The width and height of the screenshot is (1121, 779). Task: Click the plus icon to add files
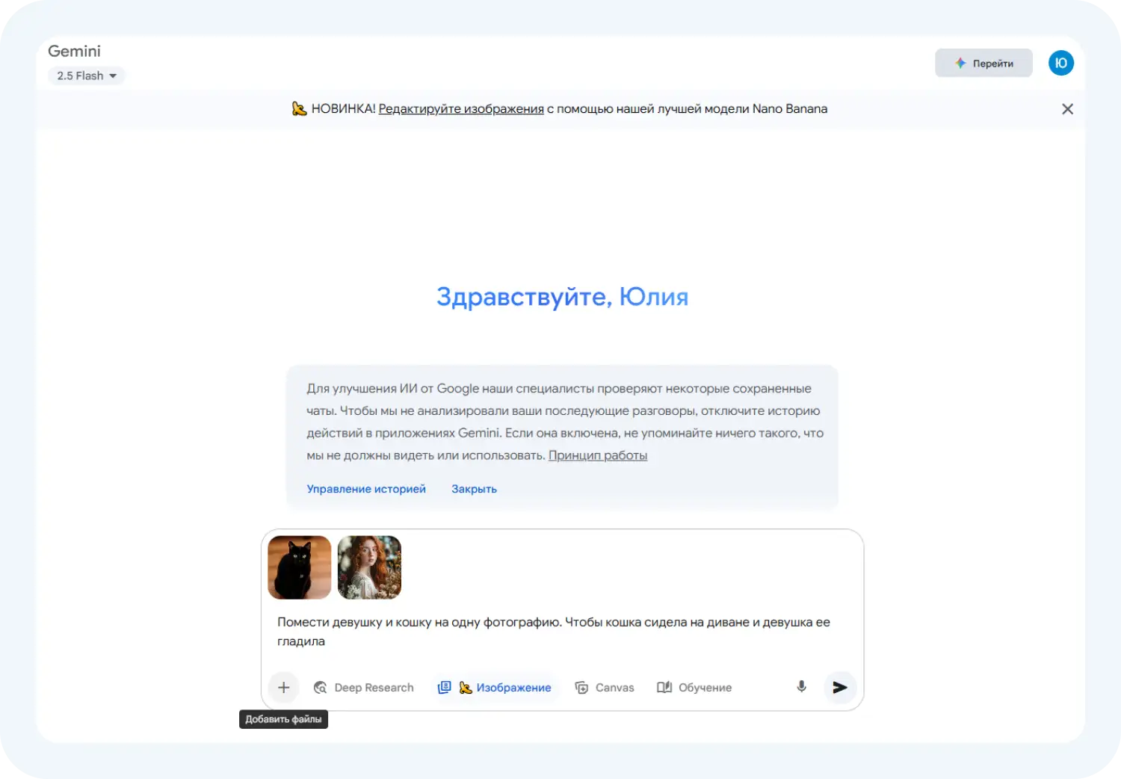[x=283, y=687]
